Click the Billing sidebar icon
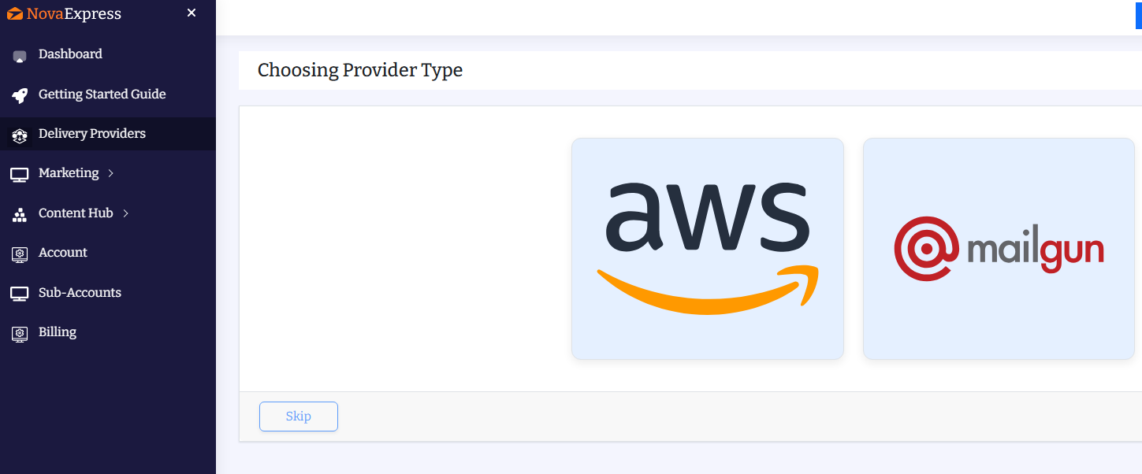The height and width of the screenshot is (474, 1142). (x=20, y=333)
